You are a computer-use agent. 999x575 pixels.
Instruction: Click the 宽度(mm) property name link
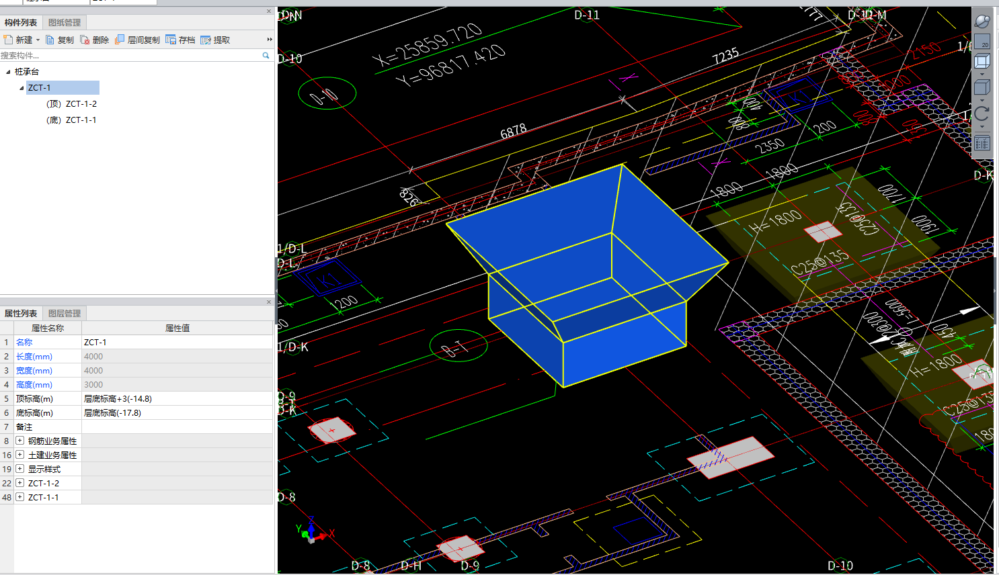(34, 371)
